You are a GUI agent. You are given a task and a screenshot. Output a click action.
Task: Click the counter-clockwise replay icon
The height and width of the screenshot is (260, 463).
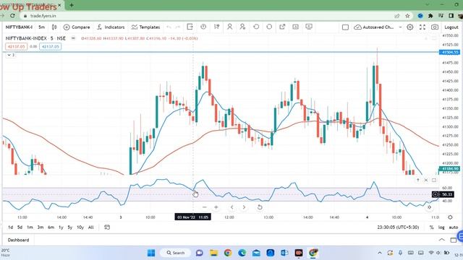(256, 27)
